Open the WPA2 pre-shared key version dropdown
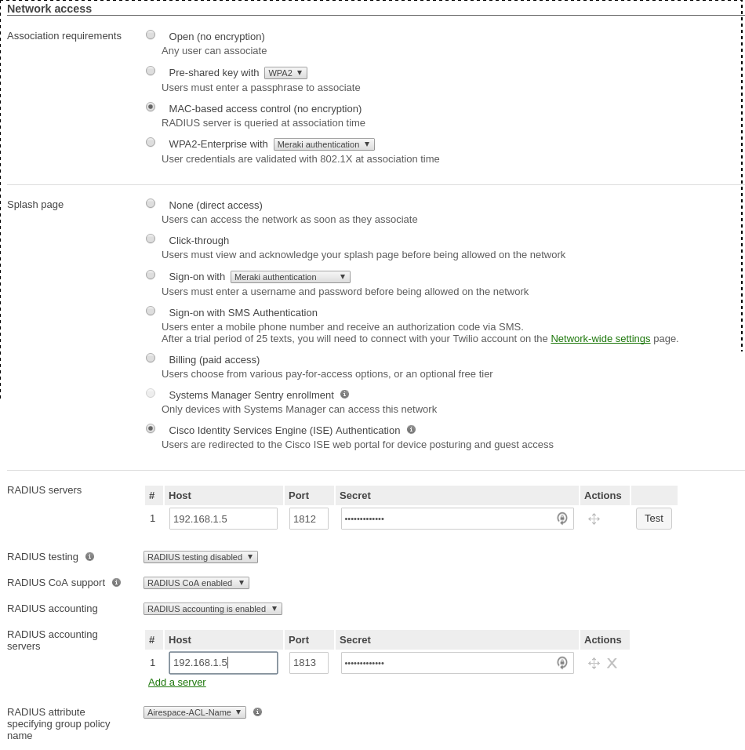 (x=285, y=72)
